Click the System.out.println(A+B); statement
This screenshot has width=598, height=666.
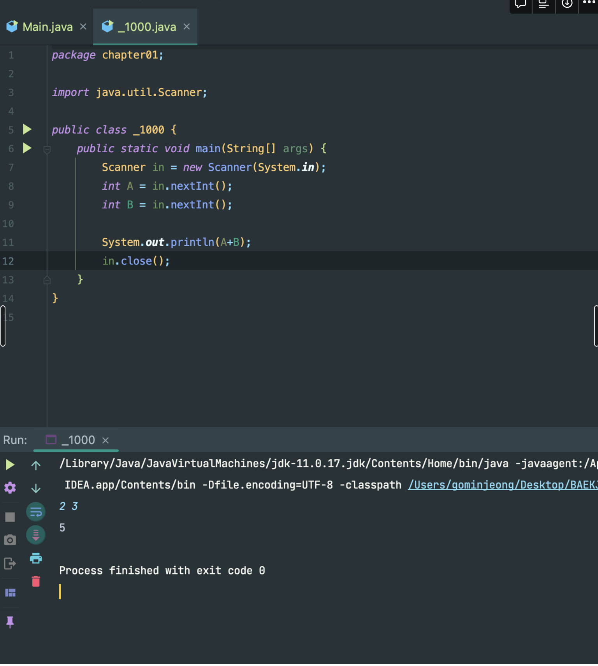[x=176, y=242]
